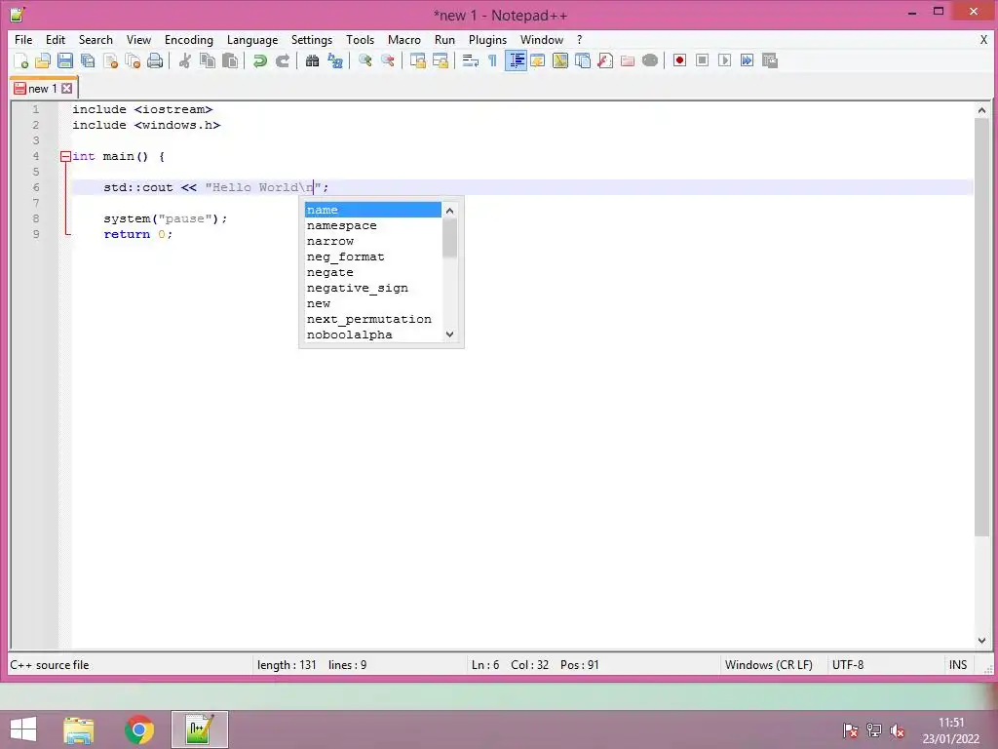Play back the recorded macro

point(724,60)
